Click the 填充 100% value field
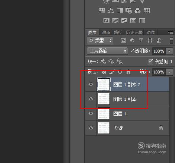This screenshot has width=175, height=163. (159, 72)
